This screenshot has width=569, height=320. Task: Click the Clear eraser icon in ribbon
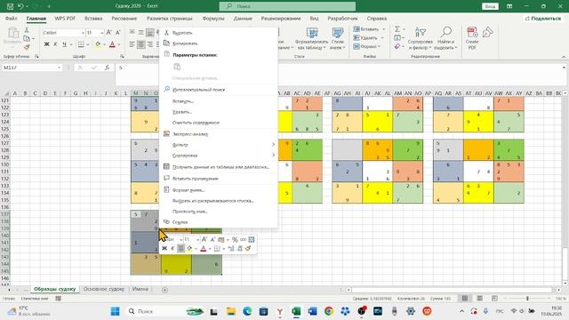click(x=397, y=46)
